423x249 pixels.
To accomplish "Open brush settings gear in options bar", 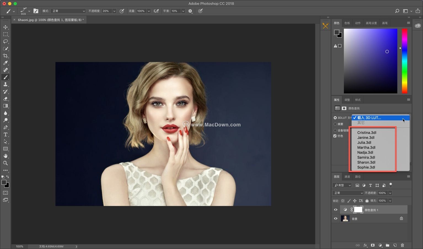I will tap(190, 11).
